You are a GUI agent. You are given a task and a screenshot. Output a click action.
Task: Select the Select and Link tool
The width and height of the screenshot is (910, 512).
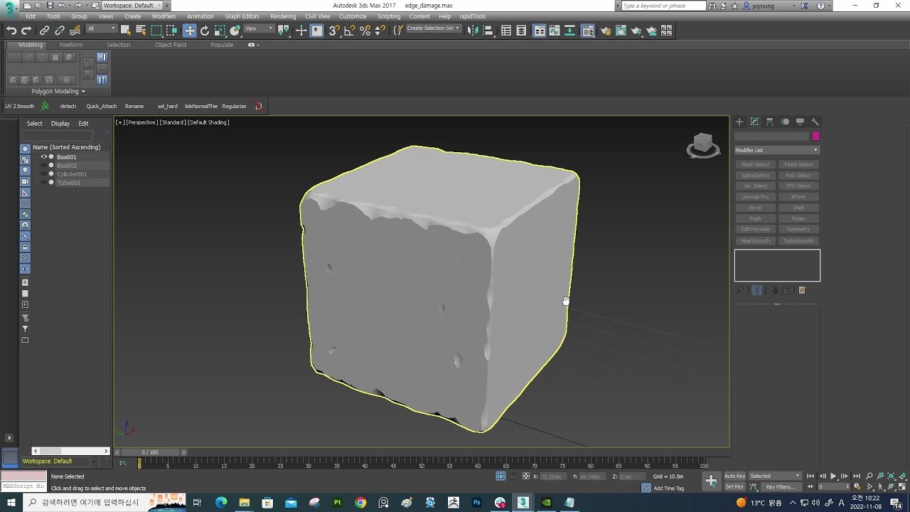click(x=44, y=31)
